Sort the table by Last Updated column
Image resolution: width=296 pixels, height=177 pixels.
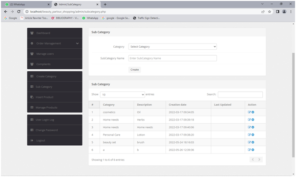tap(228, 105)
